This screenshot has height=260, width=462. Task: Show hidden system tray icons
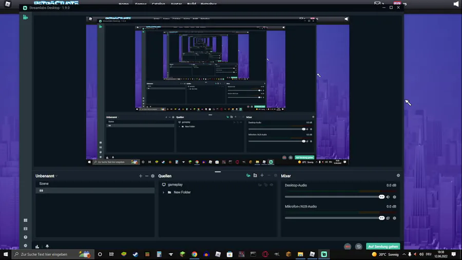[x=404, y=254]
